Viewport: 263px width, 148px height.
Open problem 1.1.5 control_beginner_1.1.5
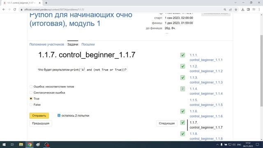[206, 102]
